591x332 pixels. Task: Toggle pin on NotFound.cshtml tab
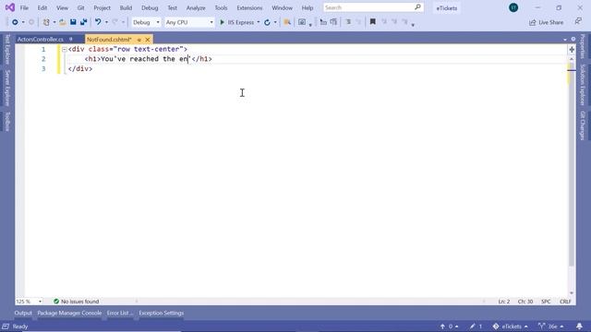click(139, 40)
